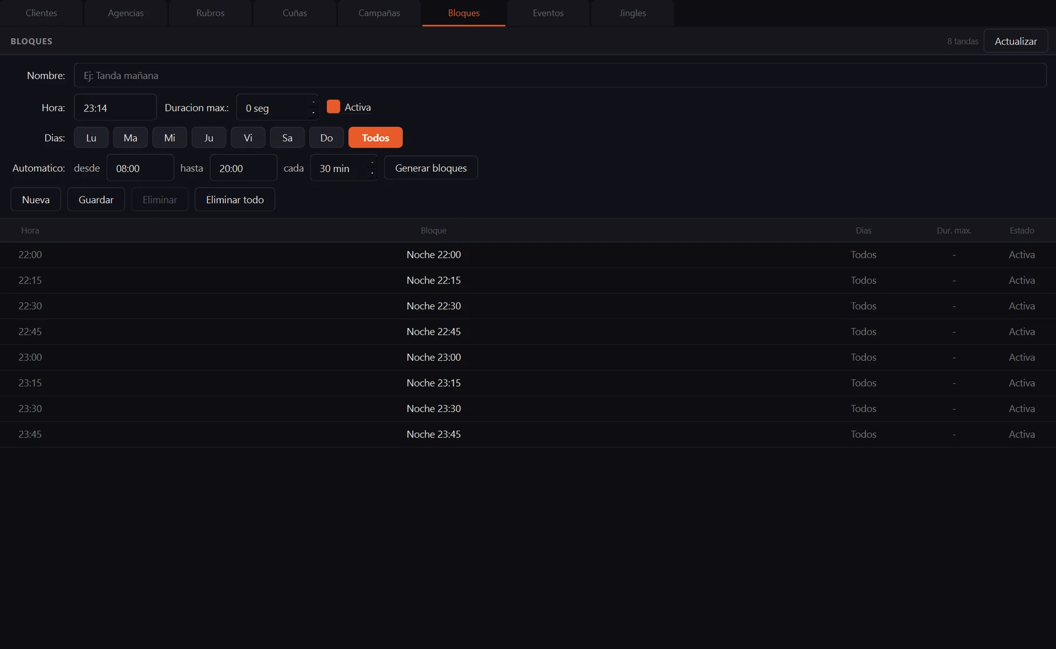Toggle the Ma day button
The image size is (1056, 649).
130,137
